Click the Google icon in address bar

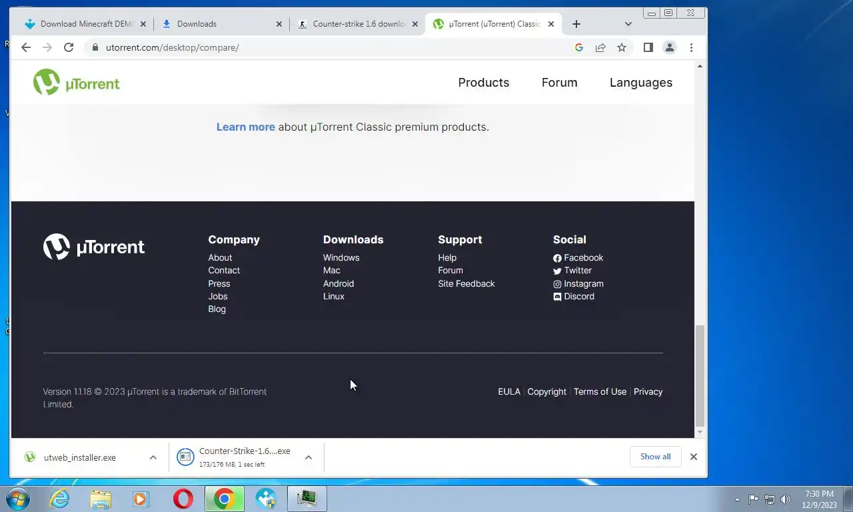pyautogui.click(x=578, y=47)
